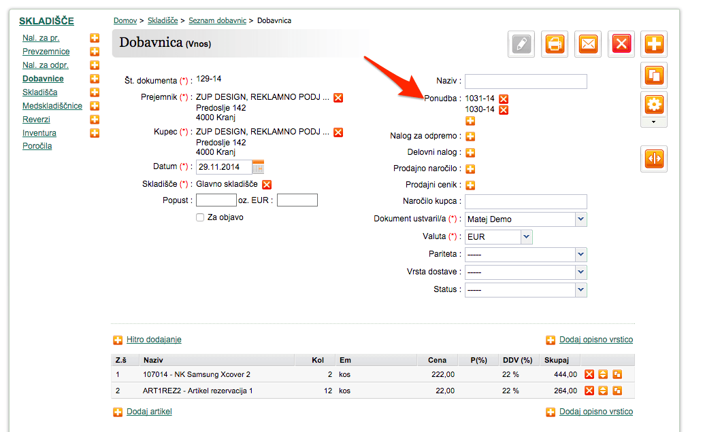720x432 pixels.
Task: Click Dodaj artikel link
Action: 149,412
